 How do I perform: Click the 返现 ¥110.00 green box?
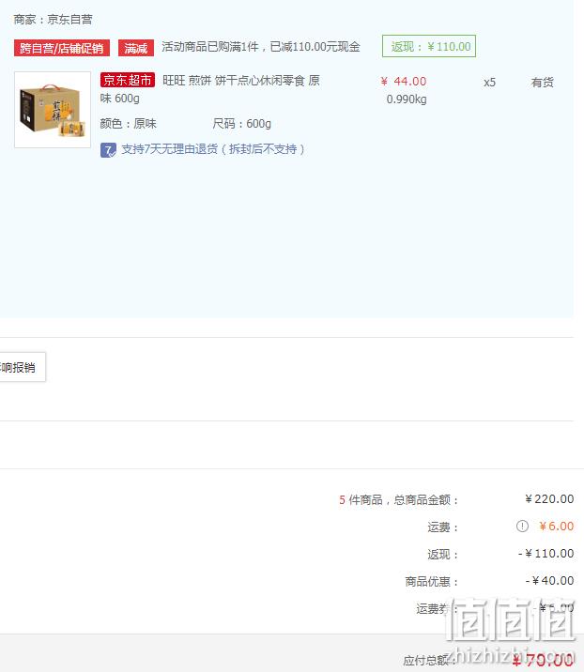click(429, 46)
